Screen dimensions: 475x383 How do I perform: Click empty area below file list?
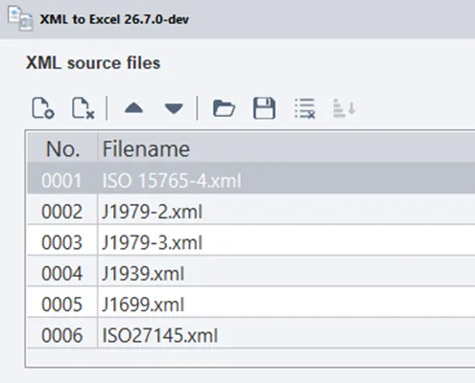click(251, 357)
